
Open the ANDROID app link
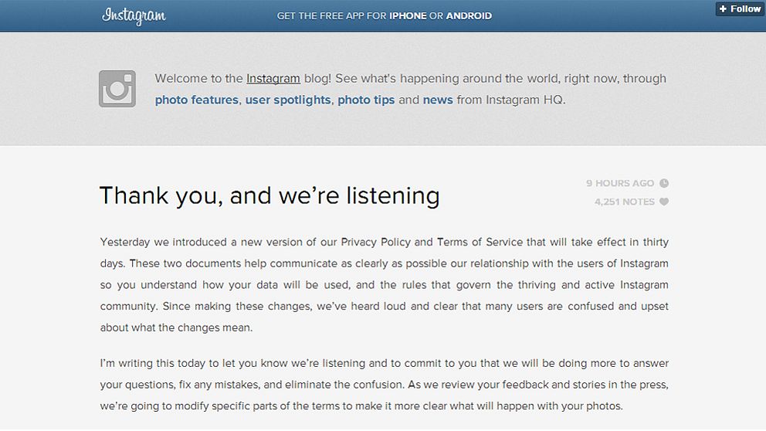469,15
